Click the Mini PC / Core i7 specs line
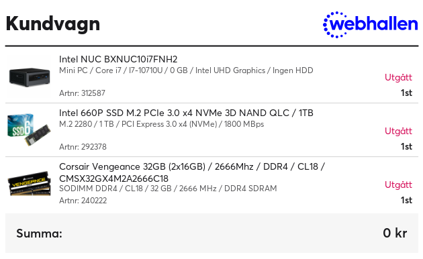Screen dimensions: 423x259 pyautogui.click(x=186, y=70)
